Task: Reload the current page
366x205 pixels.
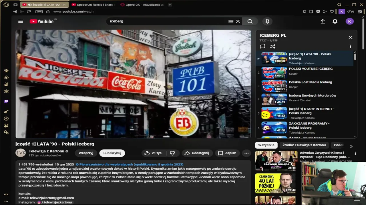Action: tap(29, 12)
